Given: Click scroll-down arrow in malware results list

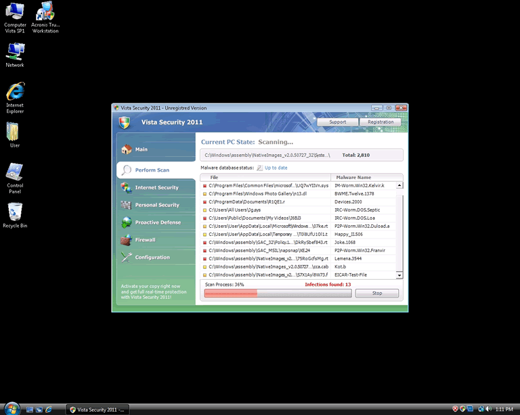Looking at the screenshot, I should [x=399, y=275].
